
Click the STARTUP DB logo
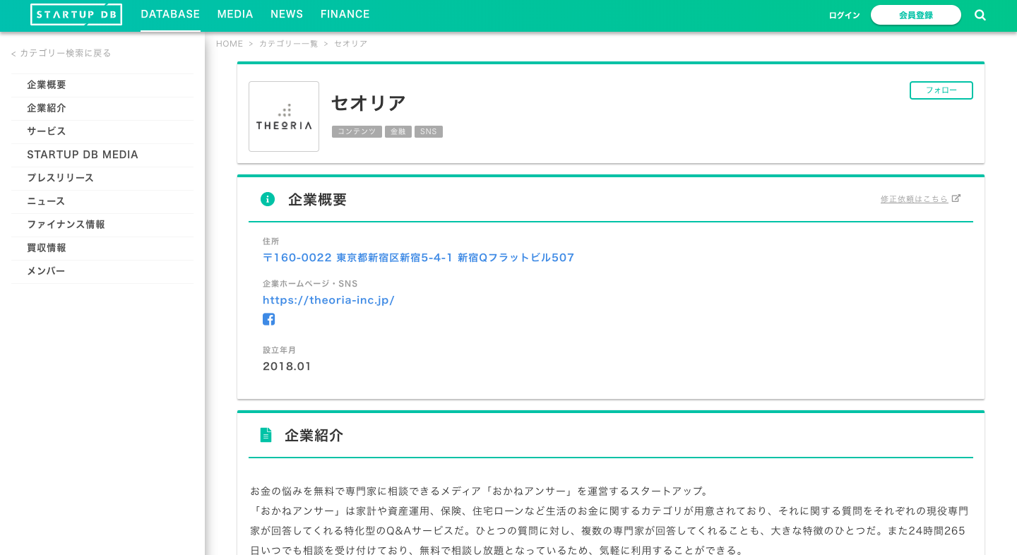click(76, 14)
